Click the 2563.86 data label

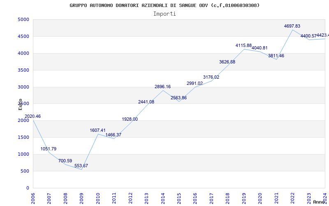[178, 98]
